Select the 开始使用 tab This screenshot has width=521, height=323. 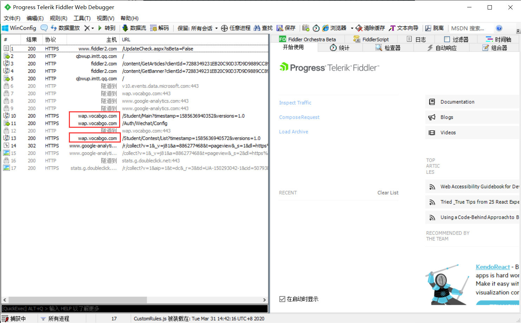(x=293, y=47)
